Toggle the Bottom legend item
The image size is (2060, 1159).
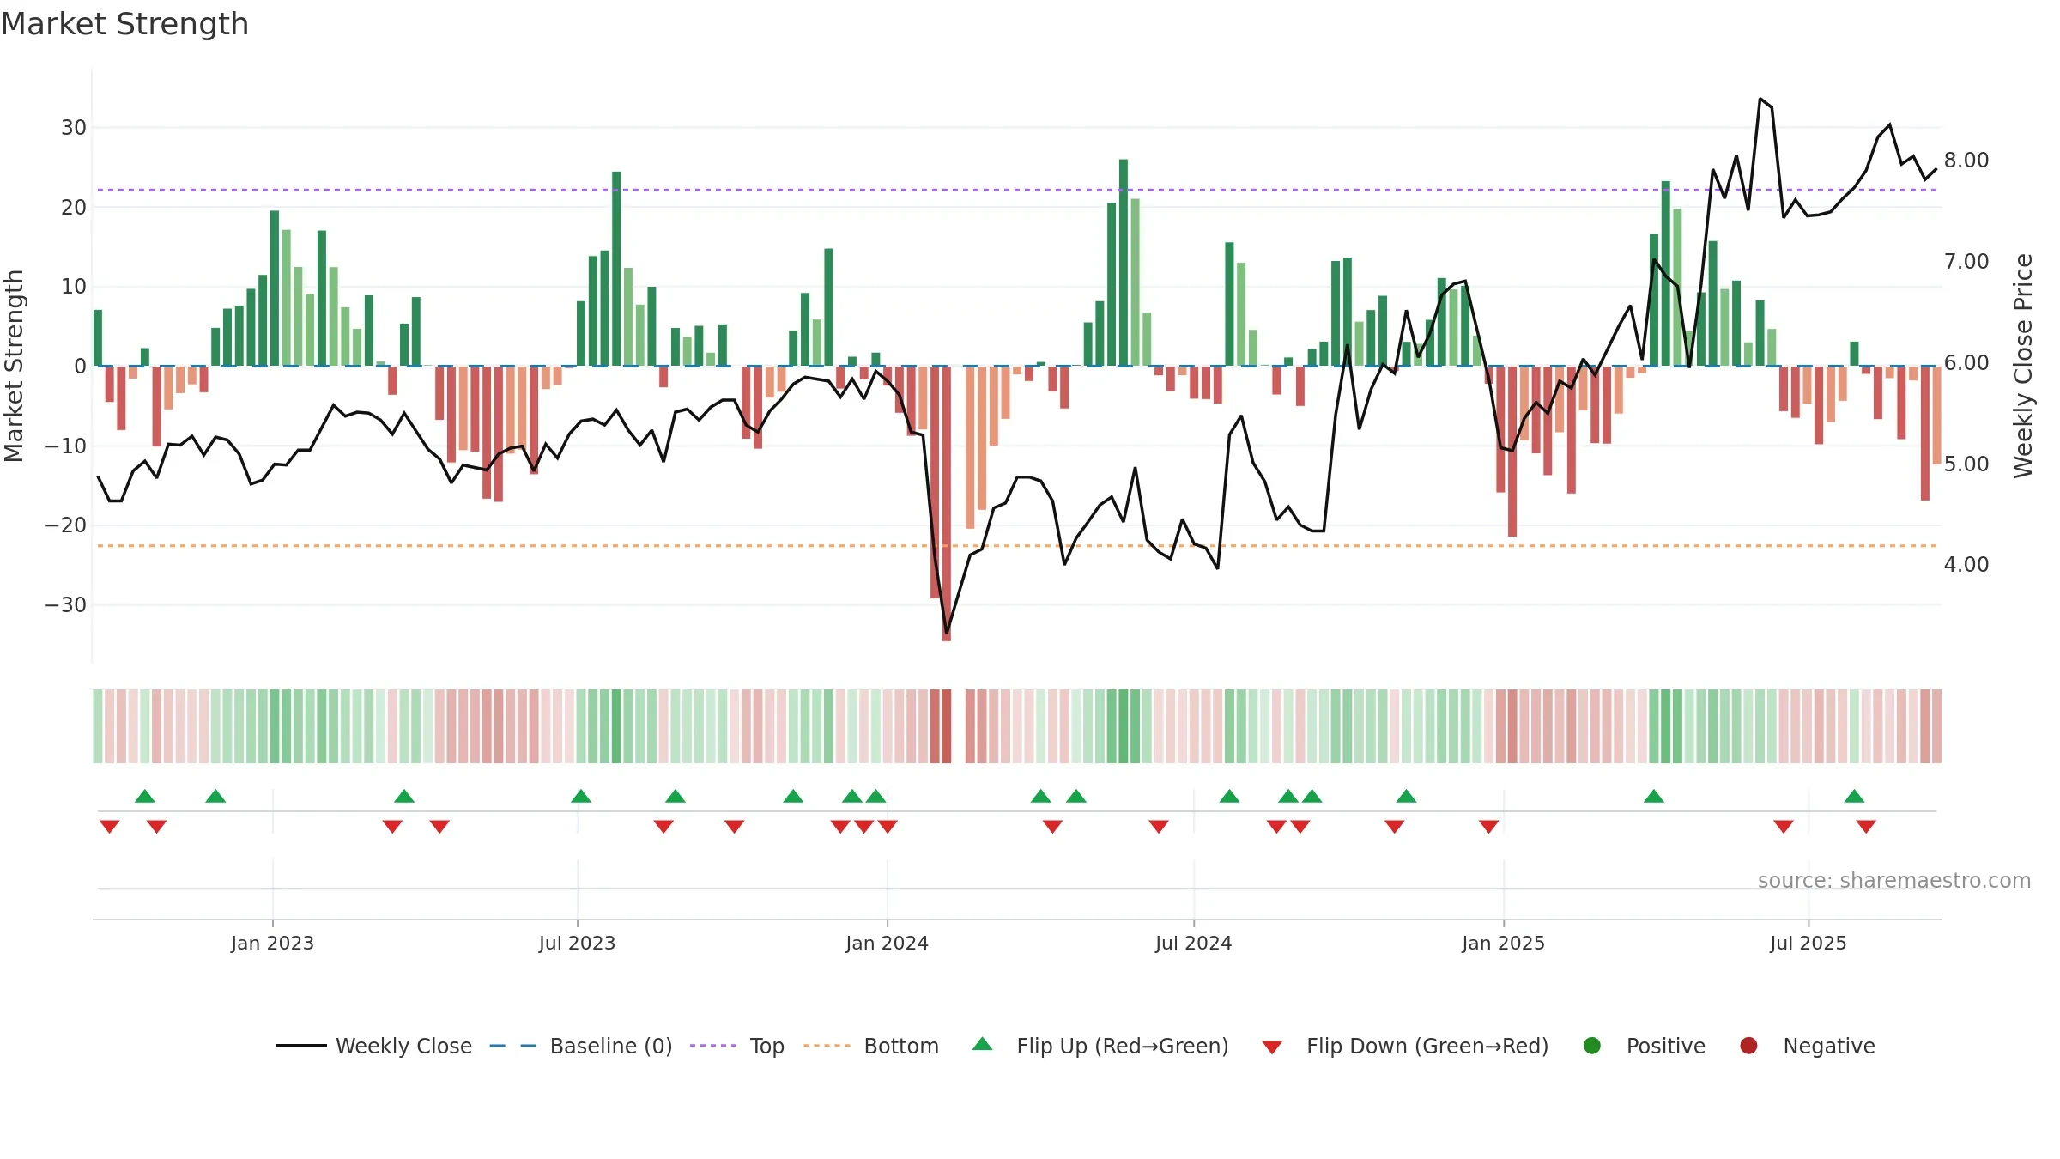(871, 1046)
